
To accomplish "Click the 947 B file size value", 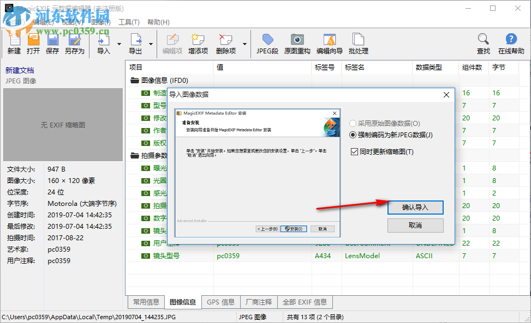I will [x=56, y=169].
